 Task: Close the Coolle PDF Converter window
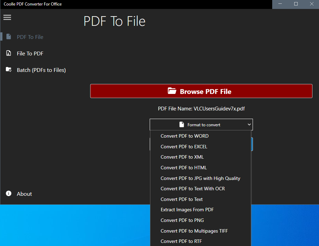click(x=311, y=4)
